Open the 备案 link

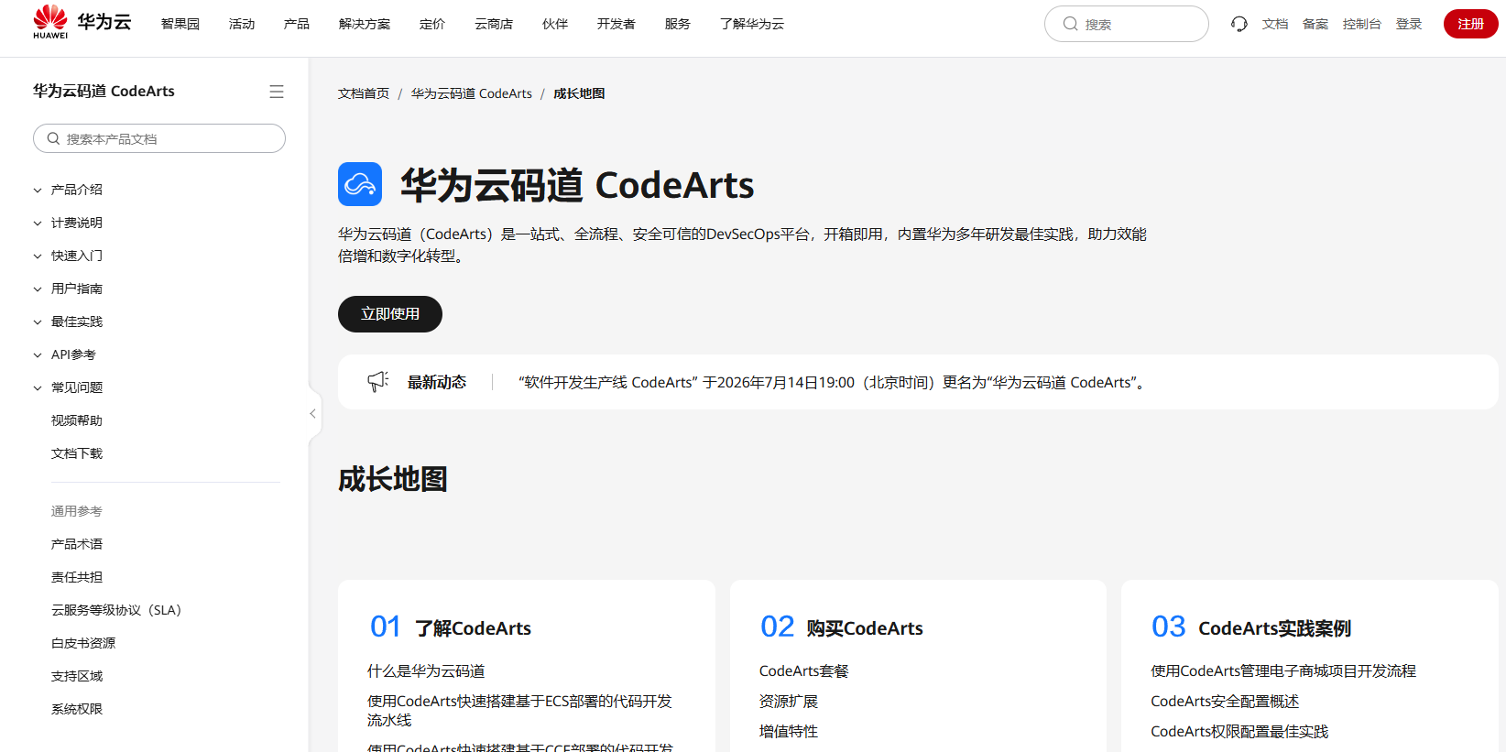(x=1315, y=24)
